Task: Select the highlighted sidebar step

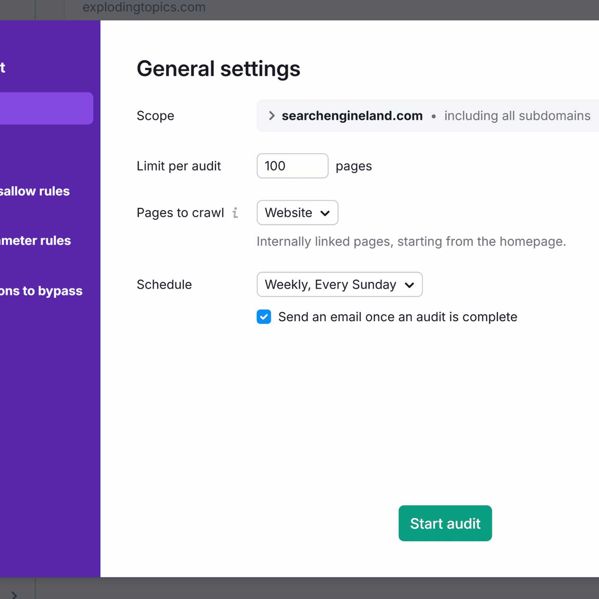Action: click(x=46, y=109)
